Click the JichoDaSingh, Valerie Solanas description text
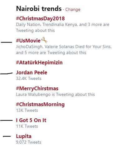 [x=64, y=50]
